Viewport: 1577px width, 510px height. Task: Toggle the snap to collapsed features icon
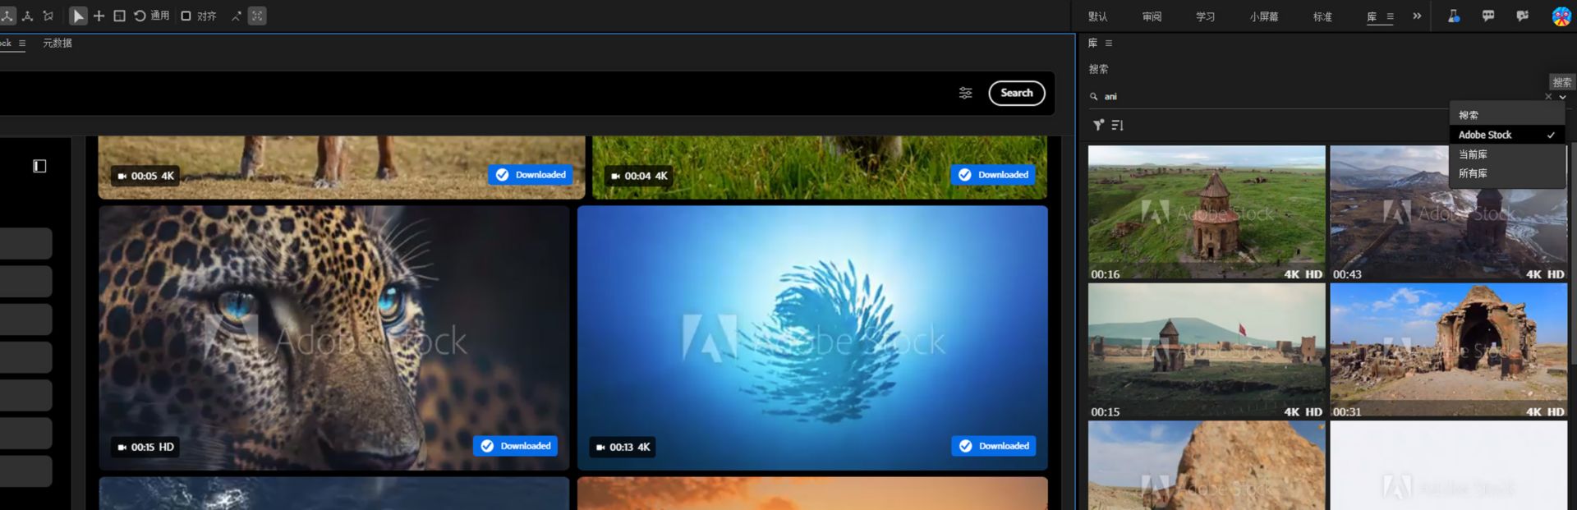257,16
